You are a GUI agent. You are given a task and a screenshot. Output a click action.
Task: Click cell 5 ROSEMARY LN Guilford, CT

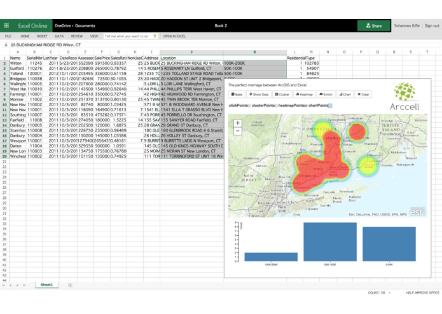(191, 68)
